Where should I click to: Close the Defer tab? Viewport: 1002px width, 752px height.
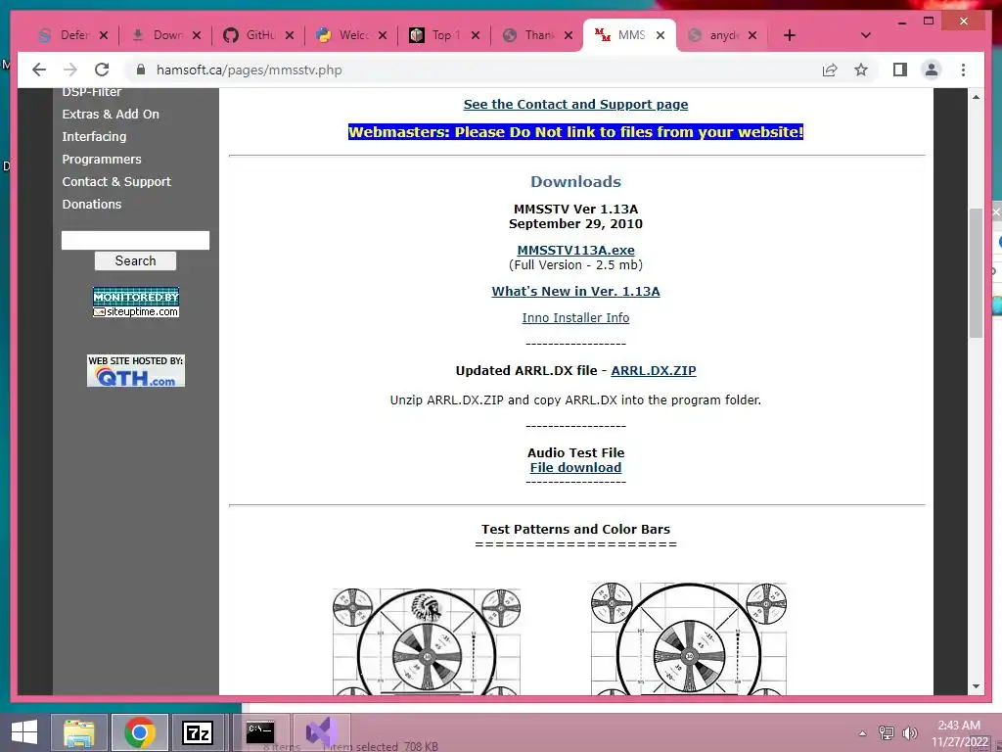(x=104, y=35)
